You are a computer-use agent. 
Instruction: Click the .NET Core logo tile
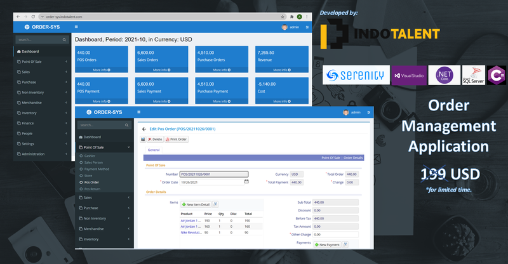point(444,75)
